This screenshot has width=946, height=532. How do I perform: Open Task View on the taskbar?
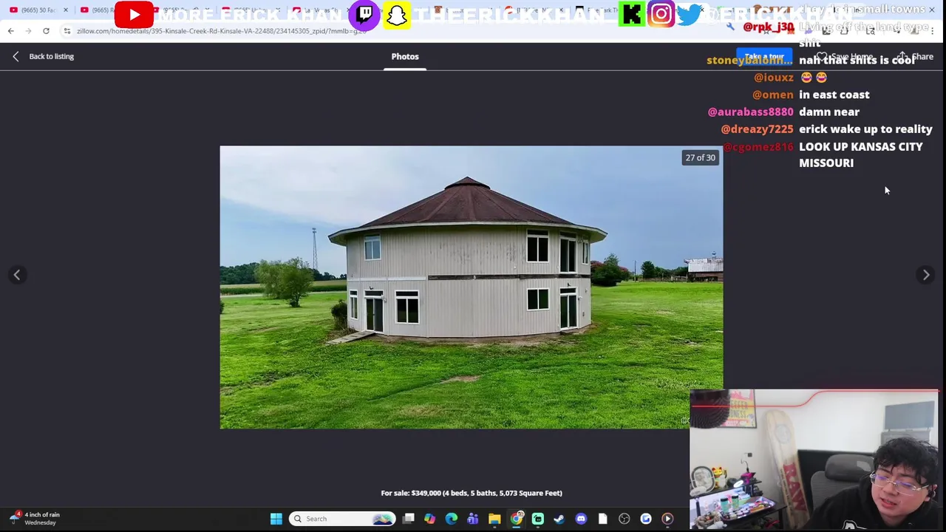point(409,519)
